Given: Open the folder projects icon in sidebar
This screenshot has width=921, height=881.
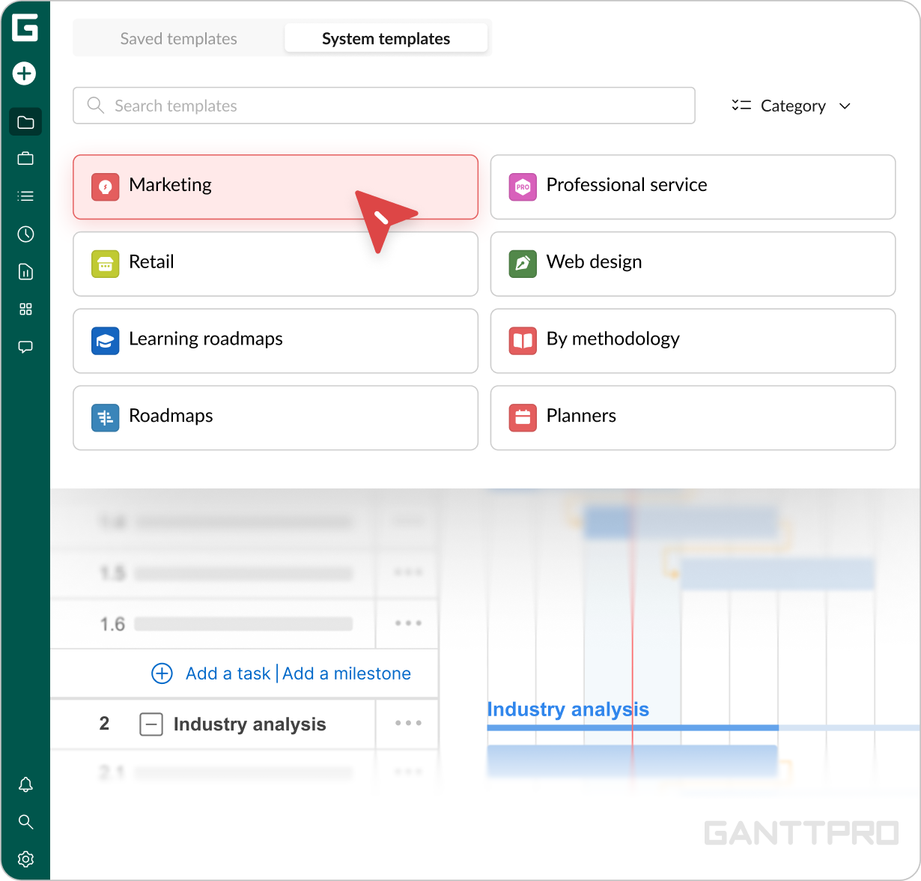Looking at the screenshot, I should tap(25, 122).
